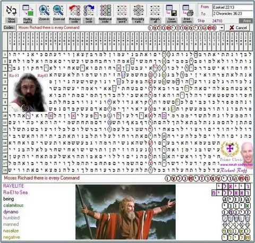This screenshot has width=255, height=243.
Task: Open the Proximity rank tool
Action: point(138,10)
